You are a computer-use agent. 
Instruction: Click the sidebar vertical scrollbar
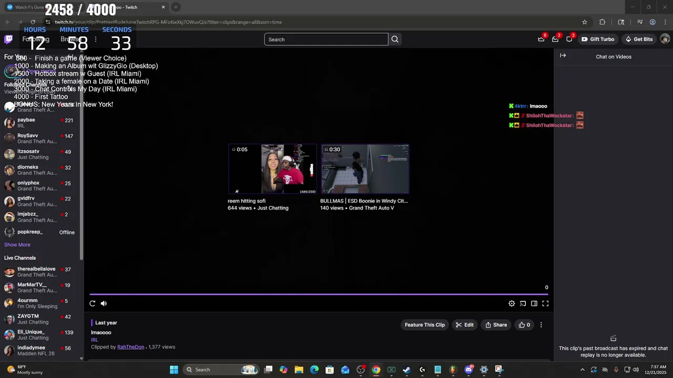point(81,157)
